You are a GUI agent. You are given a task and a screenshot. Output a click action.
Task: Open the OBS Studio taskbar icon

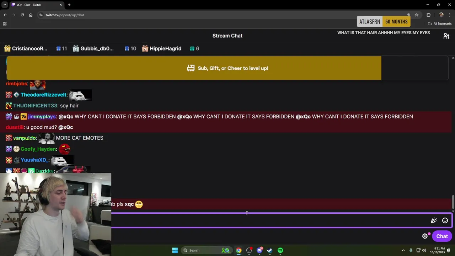249,250
